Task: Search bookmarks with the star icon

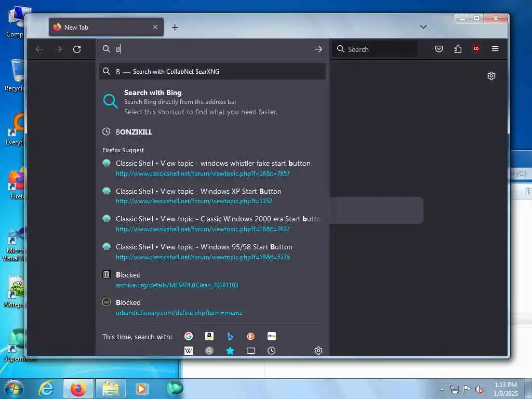Action: click(230, 351)
